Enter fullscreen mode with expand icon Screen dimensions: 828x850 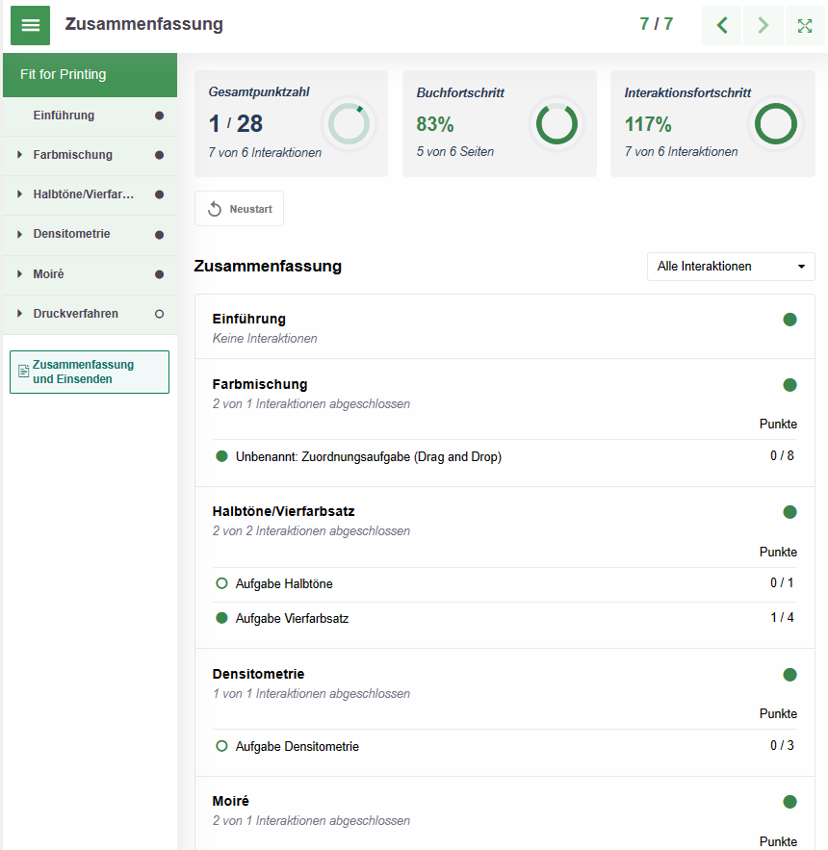pyautogui.click(x=805, y=25)
